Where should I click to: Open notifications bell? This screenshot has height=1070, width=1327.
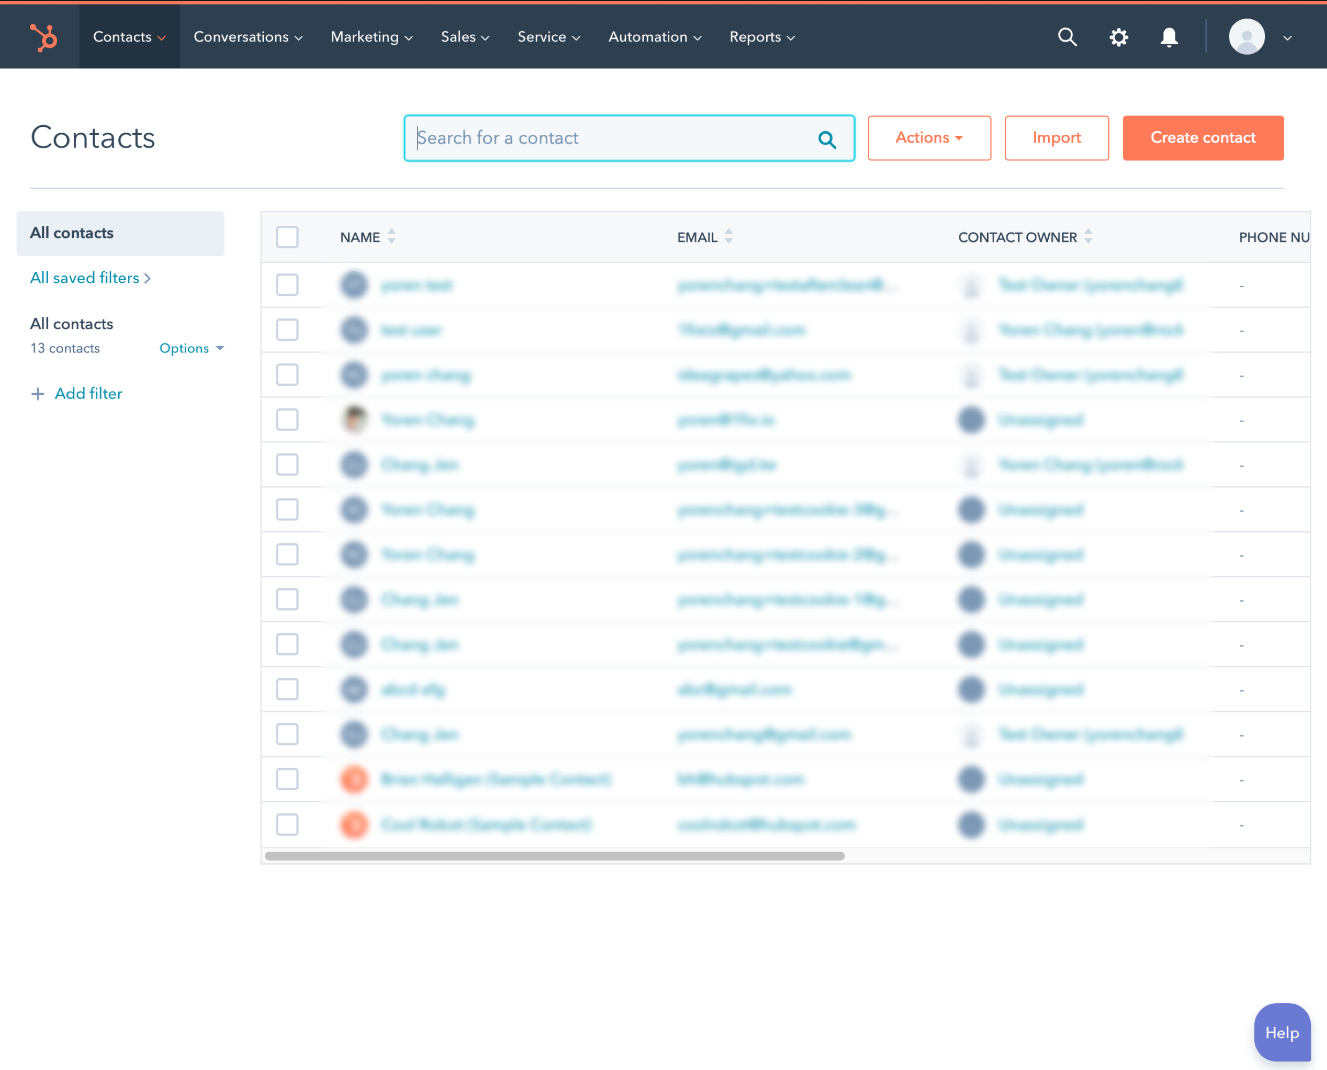click(x=1169, y=37)
